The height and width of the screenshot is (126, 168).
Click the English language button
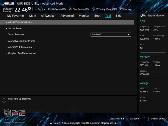(40, 9)
